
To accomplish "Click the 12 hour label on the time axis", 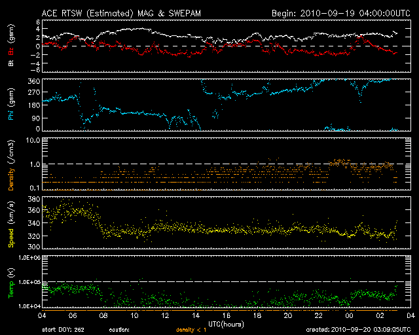I will pos(165,316).
